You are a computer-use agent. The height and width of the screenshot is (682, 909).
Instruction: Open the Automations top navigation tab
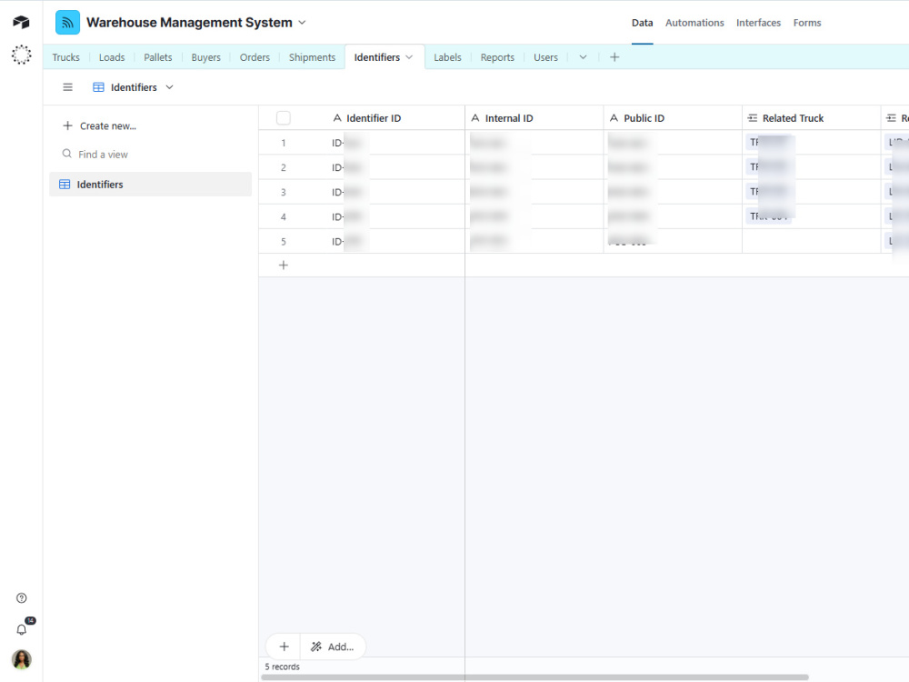(x=694, y=23)
